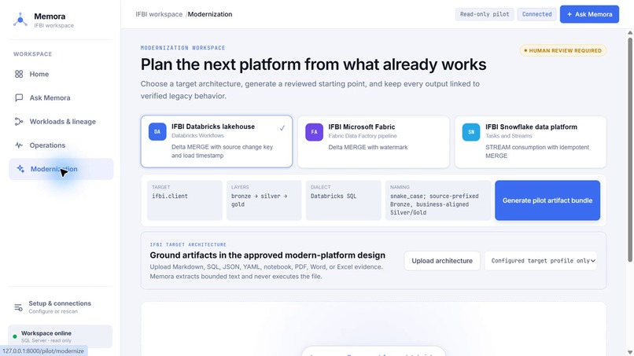Click the Operations pulse icon
The image size is (634, 356).
[19, 145]
